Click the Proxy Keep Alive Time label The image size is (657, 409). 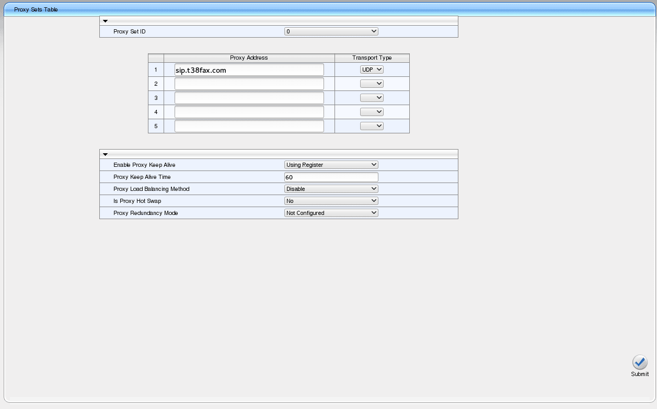(x=142, y=177)
